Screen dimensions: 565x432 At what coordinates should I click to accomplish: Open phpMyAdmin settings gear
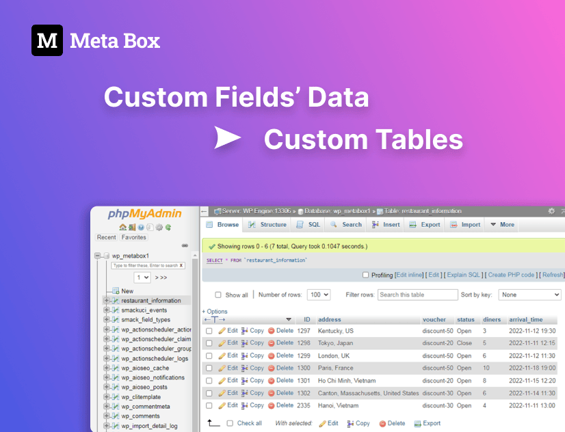tap(158, 227)
